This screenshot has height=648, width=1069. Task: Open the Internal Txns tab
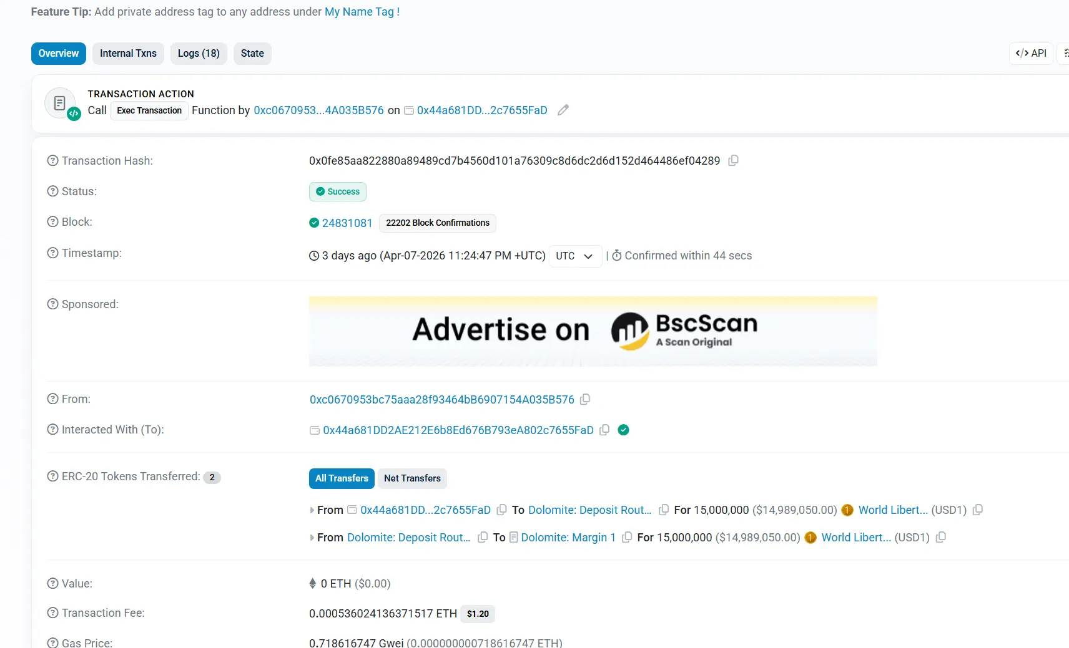[128, 54]
